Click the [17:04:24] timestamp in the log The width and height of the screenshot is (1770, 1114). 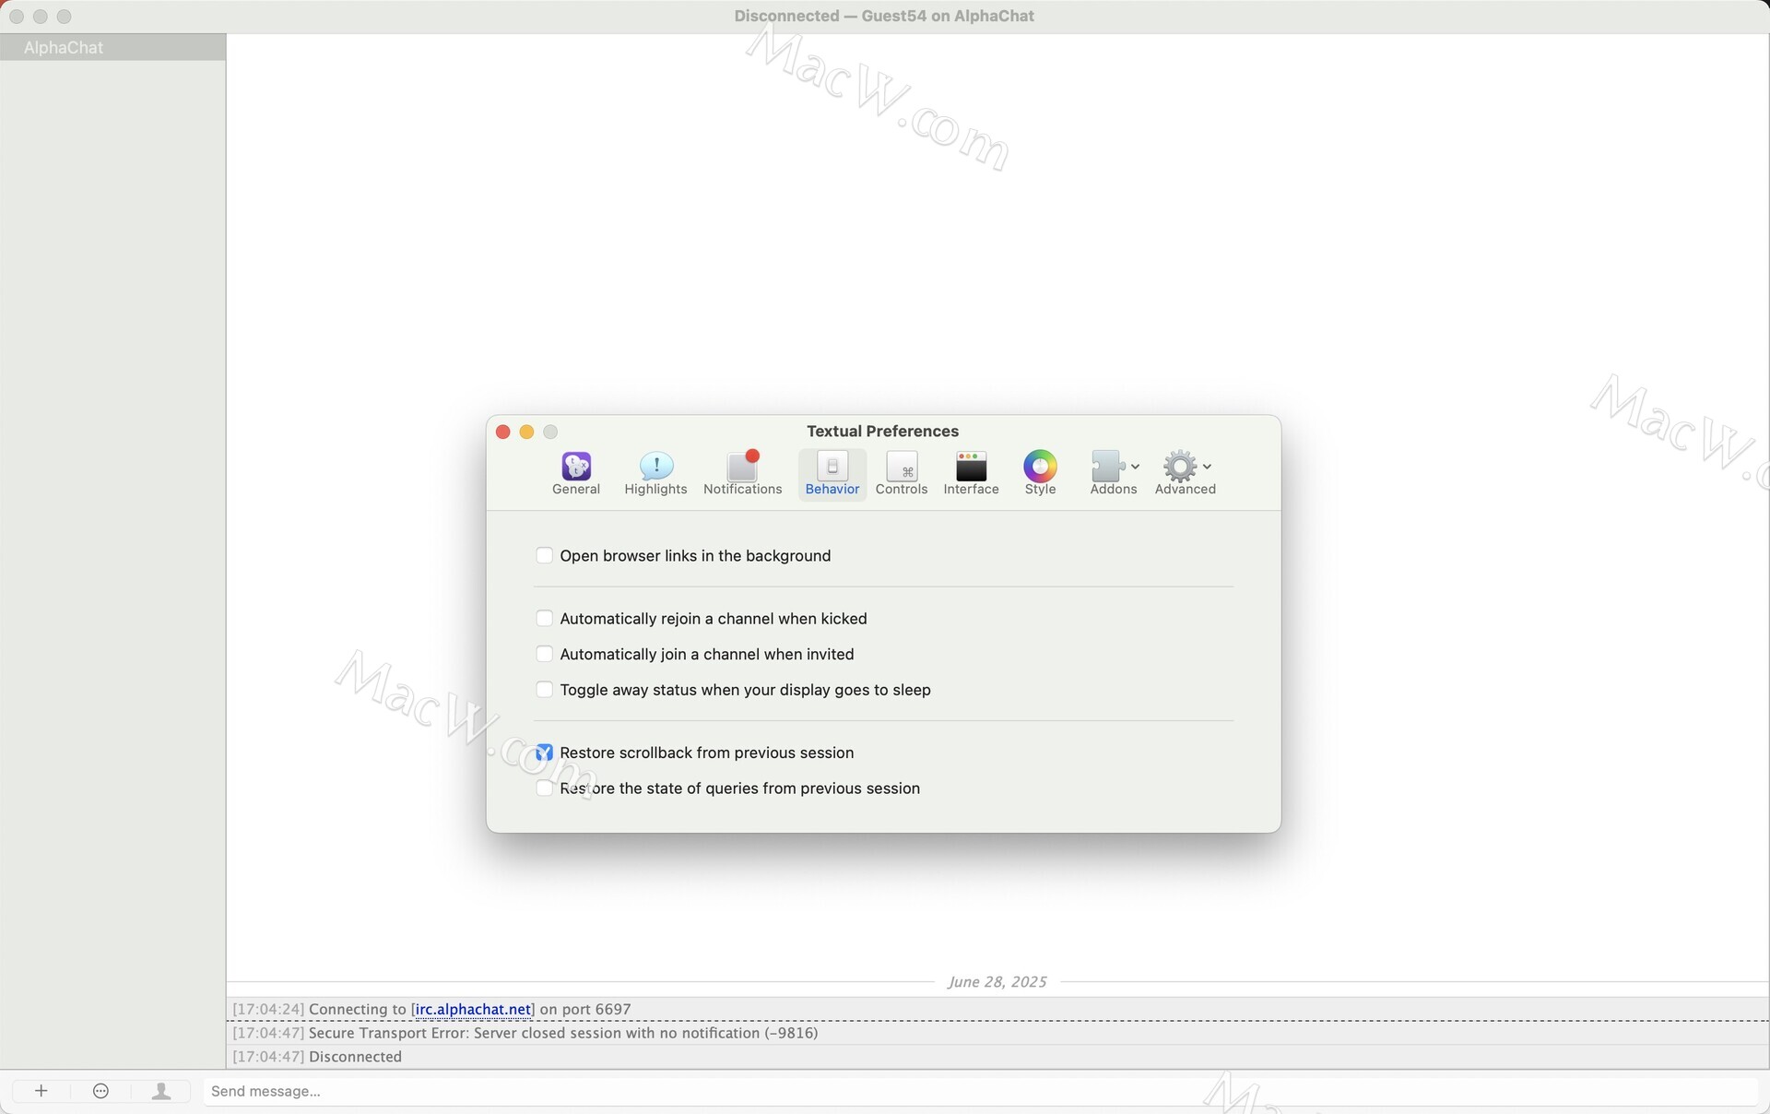tap(268, 1009)
